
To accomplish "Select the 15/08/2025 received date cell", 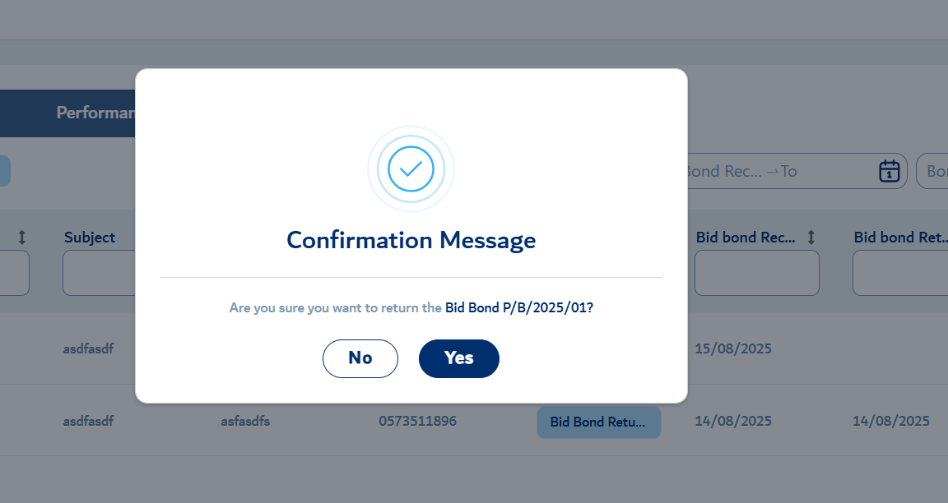I will 732,348.
